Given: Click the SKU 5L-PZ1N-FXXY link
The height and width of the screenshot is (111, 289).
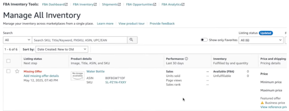Looking at the screenshot, I should point(116,82).
